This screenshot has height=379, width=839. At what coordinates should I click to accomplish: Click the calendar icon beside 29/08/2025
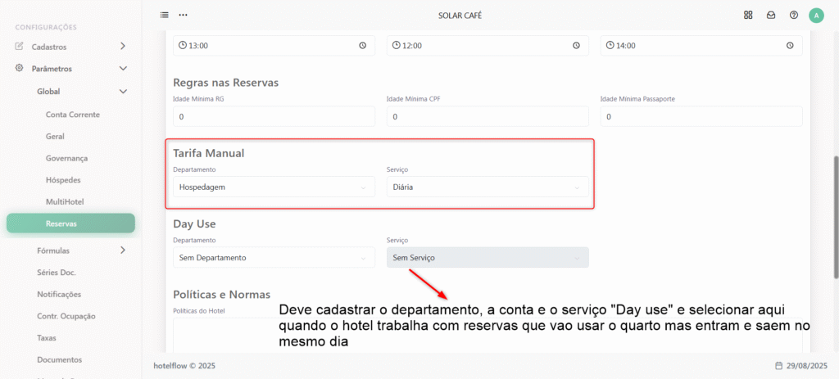coord(778,366)
